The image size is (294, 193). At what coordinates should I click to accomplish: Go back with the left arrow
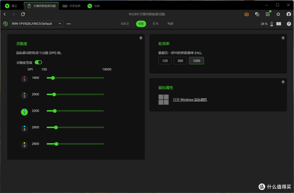pos(5,14)
